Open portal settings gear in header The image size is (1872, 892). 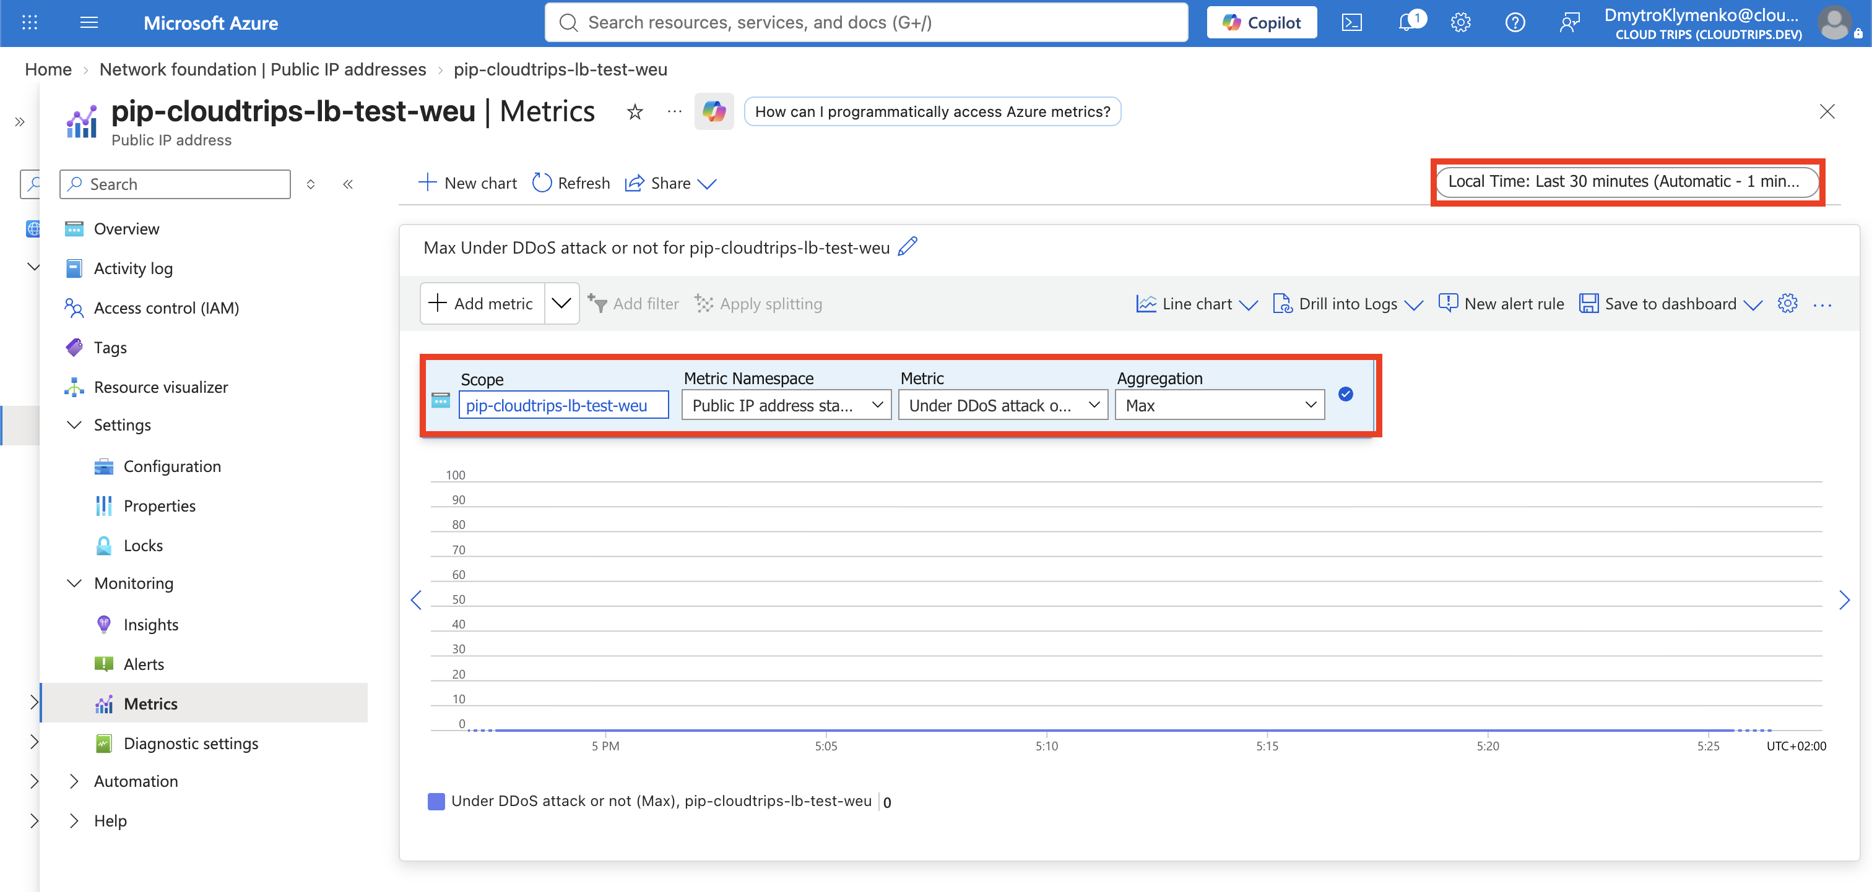click(x=1460, y=22)
